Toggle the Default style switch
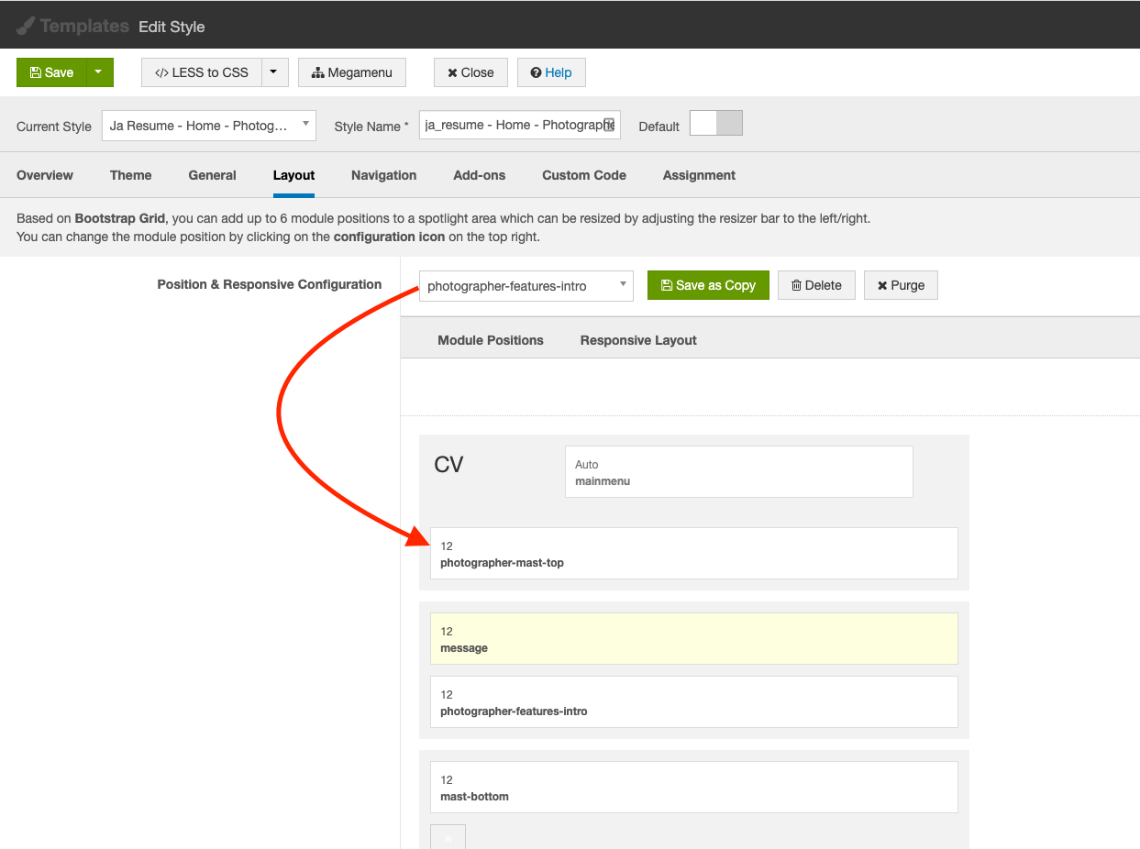Viewport: 1140px width, 849px height. (715, 124)
